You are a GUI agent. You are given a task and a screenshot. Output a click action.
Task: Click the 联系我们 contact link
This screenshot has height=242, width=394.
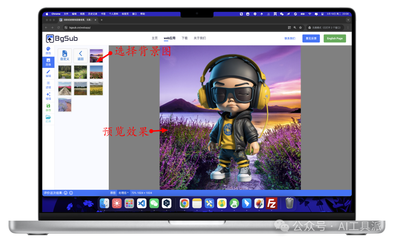(290, 38)
